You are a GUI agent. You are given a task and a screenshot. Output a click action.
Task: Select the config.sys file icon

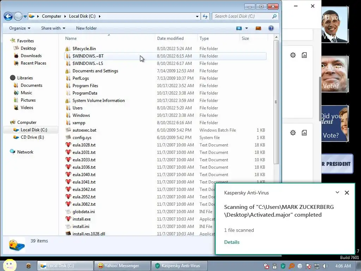[x=68, y=137]
